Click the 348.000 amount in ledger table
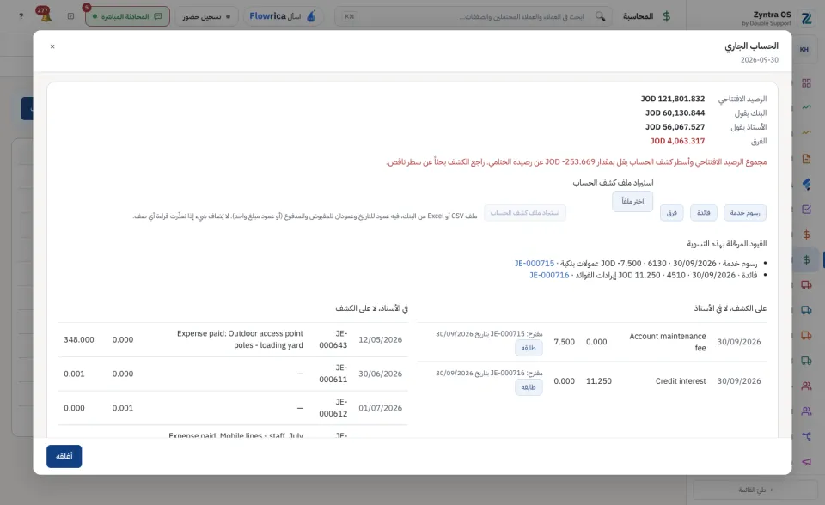Viewport: 825px width, 505px height. click(79, 340)
